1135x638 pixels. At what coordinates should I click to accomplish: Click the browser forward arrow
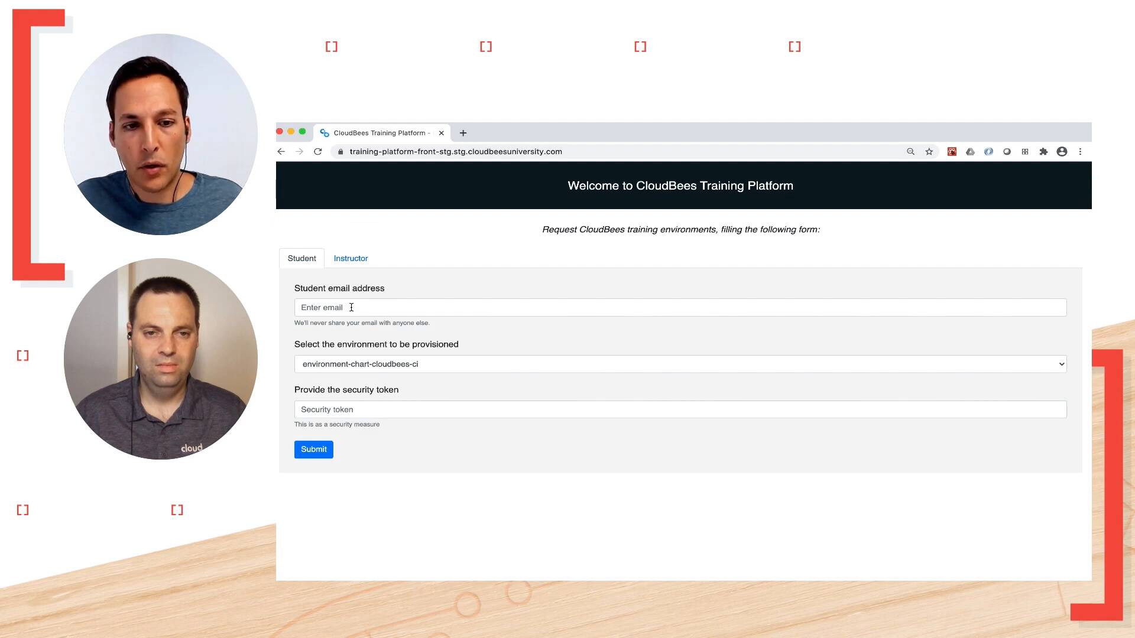click(300, 152)
